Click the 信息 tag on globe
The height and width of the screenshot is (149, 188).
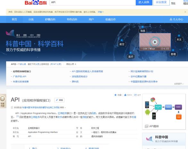coord(143,31)
